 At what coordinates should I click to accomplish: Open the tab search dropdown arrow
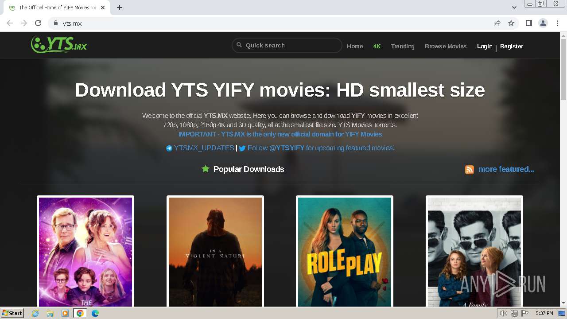(x=514, y=8)
